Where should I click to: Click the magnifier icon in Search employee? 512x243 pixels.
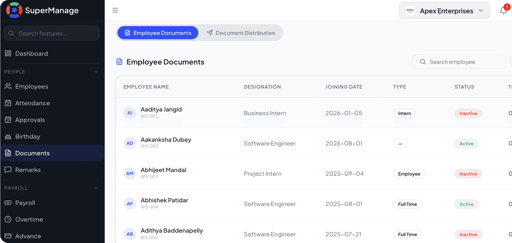pyautogui.click(x=423, y=62)
